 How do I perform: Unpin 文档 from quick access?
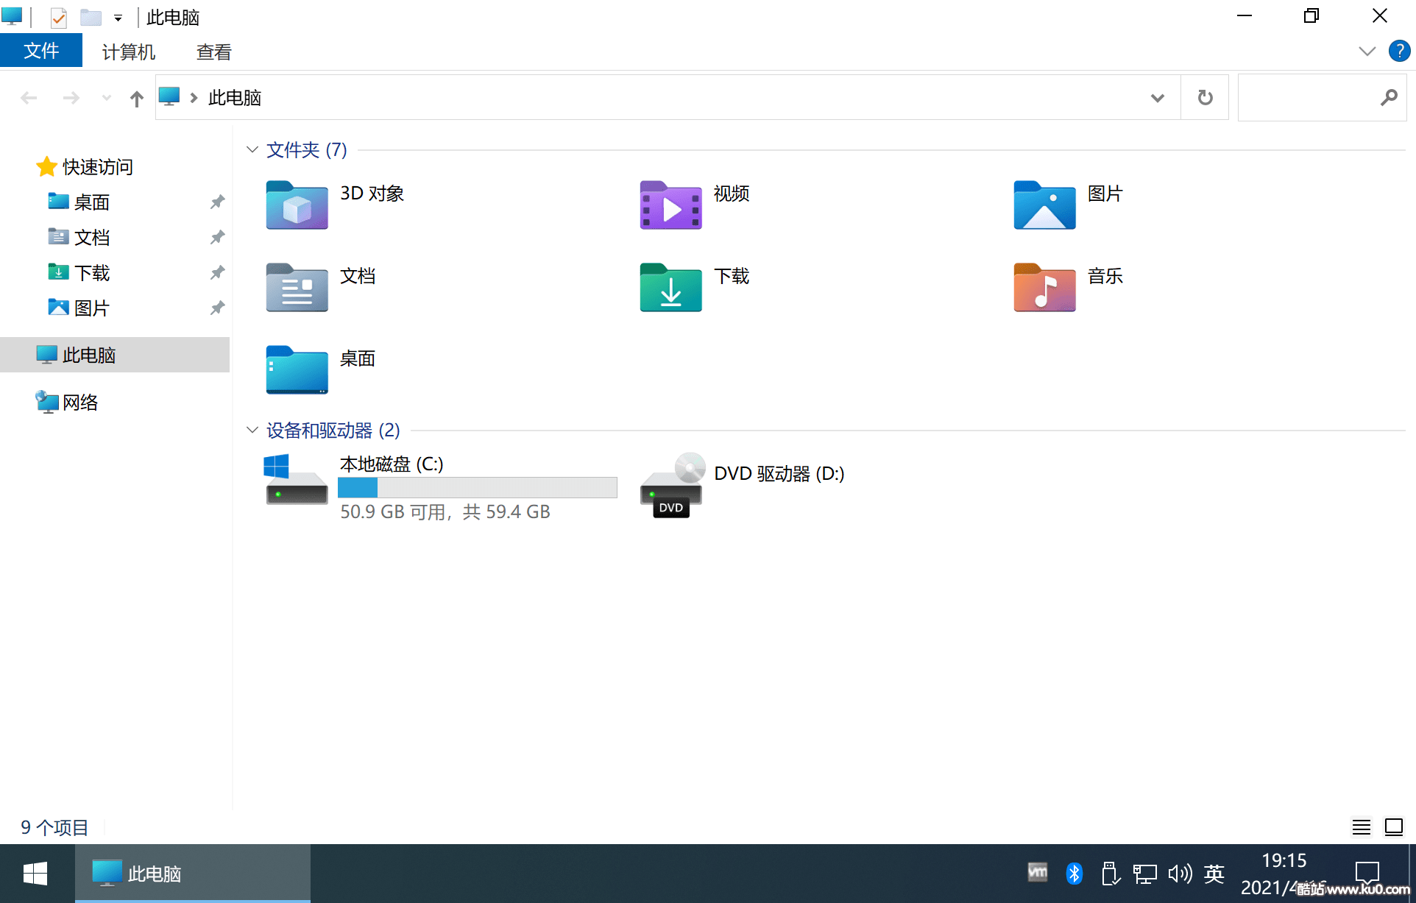(x=217, y=237)
